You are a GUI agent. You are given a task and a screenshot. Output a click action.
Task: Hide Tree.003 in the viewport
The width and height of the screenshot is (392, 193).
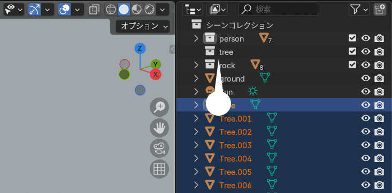(x=366, y=145)
